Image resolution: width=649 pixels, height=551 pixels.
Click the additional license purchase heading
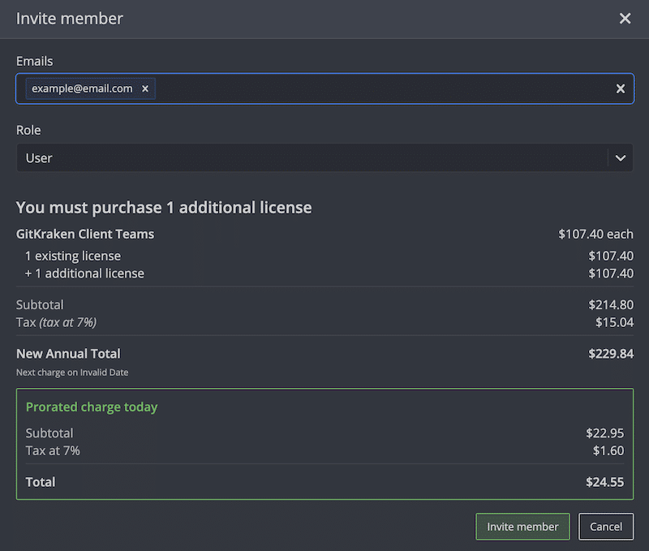pos(164,207)
